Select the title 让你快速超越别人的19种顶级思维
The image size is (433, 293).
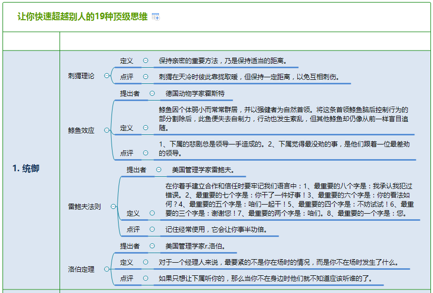click(x=83, y=17)
